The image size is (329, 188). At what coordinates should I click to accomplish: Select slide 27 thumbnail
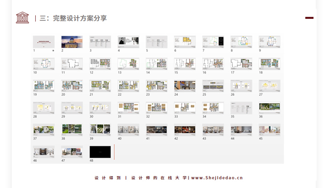click(x=269, y=86)
